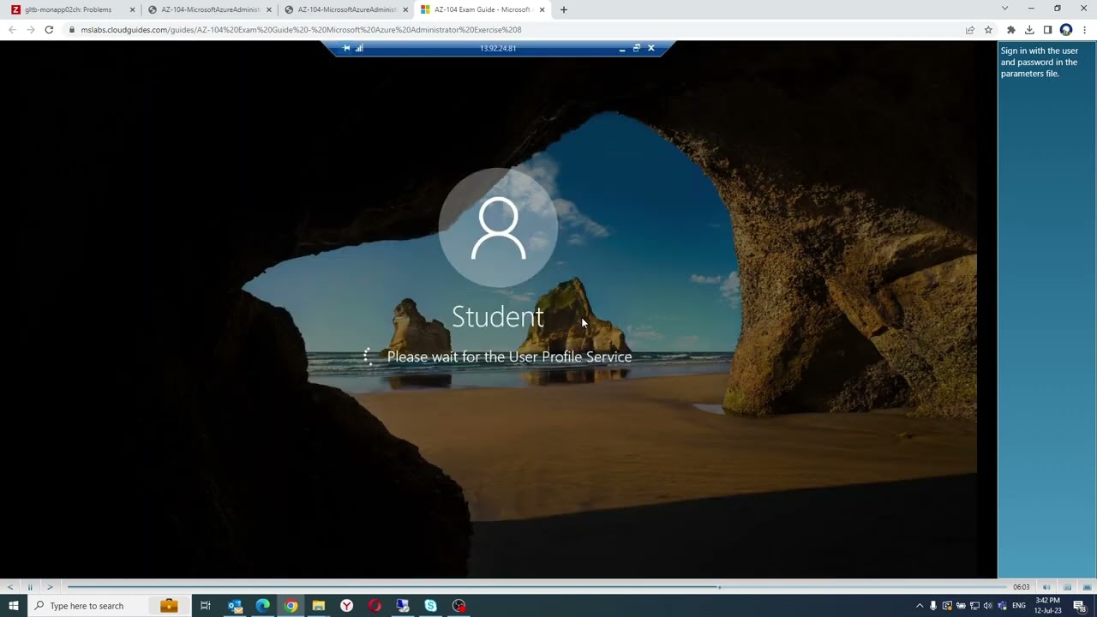Go back in browser history
The image size is (1097, 617).
(12, 29)
